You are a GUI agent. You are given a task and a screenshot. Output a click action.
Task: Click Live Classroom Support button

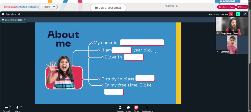[226, 7]
